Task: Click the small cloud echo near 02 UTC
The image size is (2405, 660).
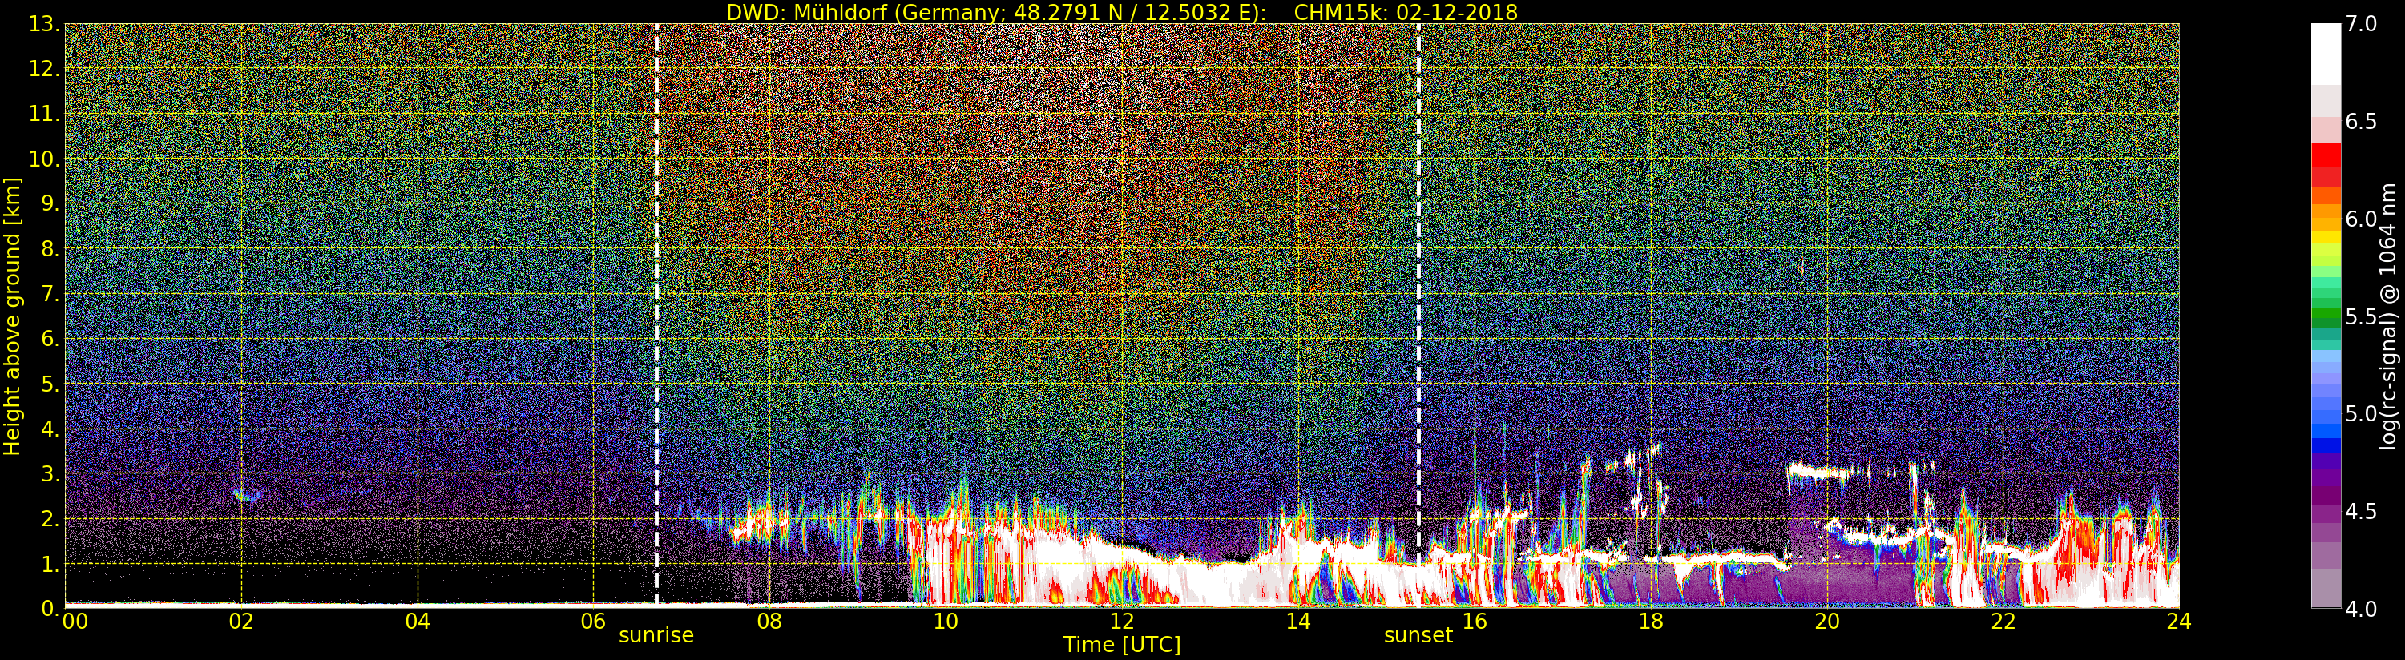Action: [247, 495]
